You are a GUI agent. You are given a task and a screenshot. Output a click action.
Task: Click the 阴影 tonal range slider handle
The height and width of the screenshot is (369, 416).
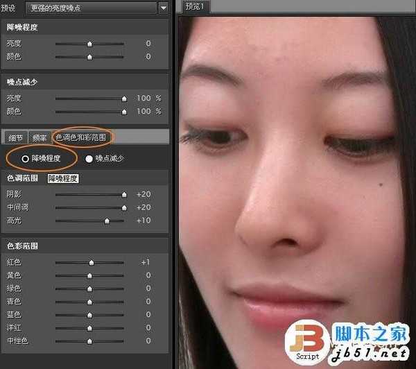(x=124, y=194)
